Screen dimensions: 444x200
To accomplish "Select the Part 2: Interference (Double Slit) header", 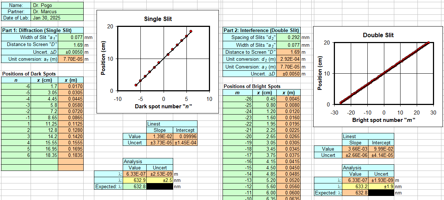I will 261,30.
